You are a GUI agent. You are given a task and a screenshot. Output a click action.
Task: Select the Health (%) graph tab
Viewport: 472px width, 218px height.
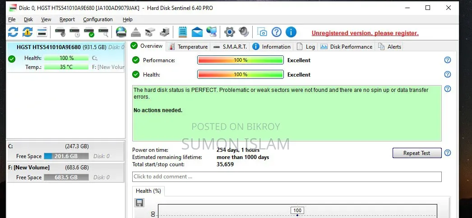[148, 191]
